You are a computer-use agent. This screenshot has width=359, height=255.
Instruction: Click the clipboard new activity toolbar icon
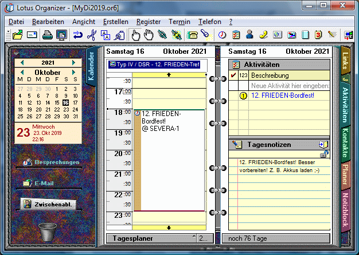[x=236, y=35]
